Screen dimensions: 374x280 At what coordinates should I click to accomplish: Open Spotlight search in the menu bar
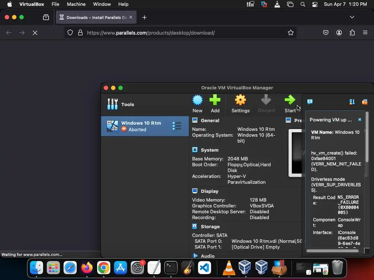[x=303, y=4]
